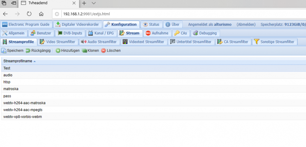Click the browser home icon

point(41,14)
